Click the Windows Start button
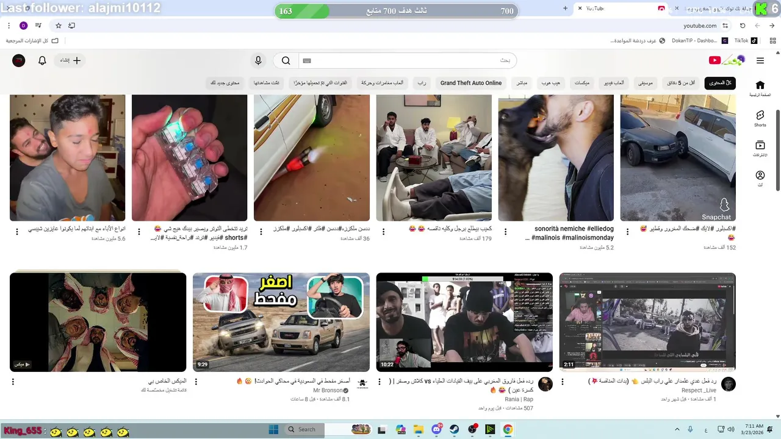This screenshot has height=439, width=781. (273, 429)
